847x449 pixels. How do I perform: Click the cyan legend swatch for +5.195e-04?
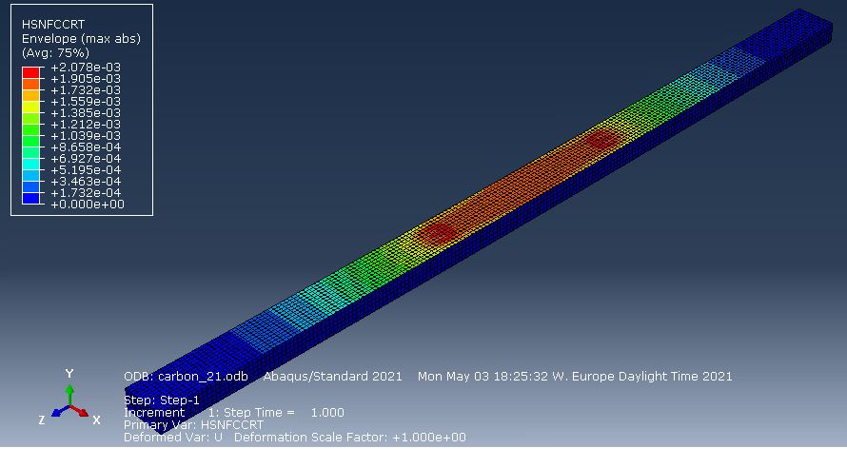30,164
